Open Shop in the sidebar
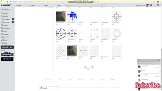This screenshot has width=162, height=91. [x=4, y=43]
